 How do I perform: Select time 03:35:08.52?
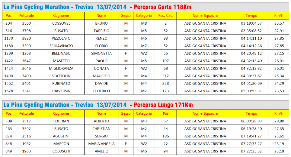click(x=251, y=31)
